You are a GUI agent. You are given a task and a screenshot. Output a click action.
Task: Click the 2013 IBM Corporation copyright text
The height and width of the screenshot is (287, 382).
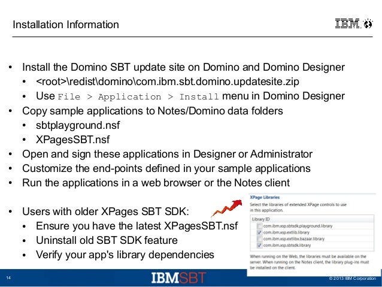click(x=352, y=278)
